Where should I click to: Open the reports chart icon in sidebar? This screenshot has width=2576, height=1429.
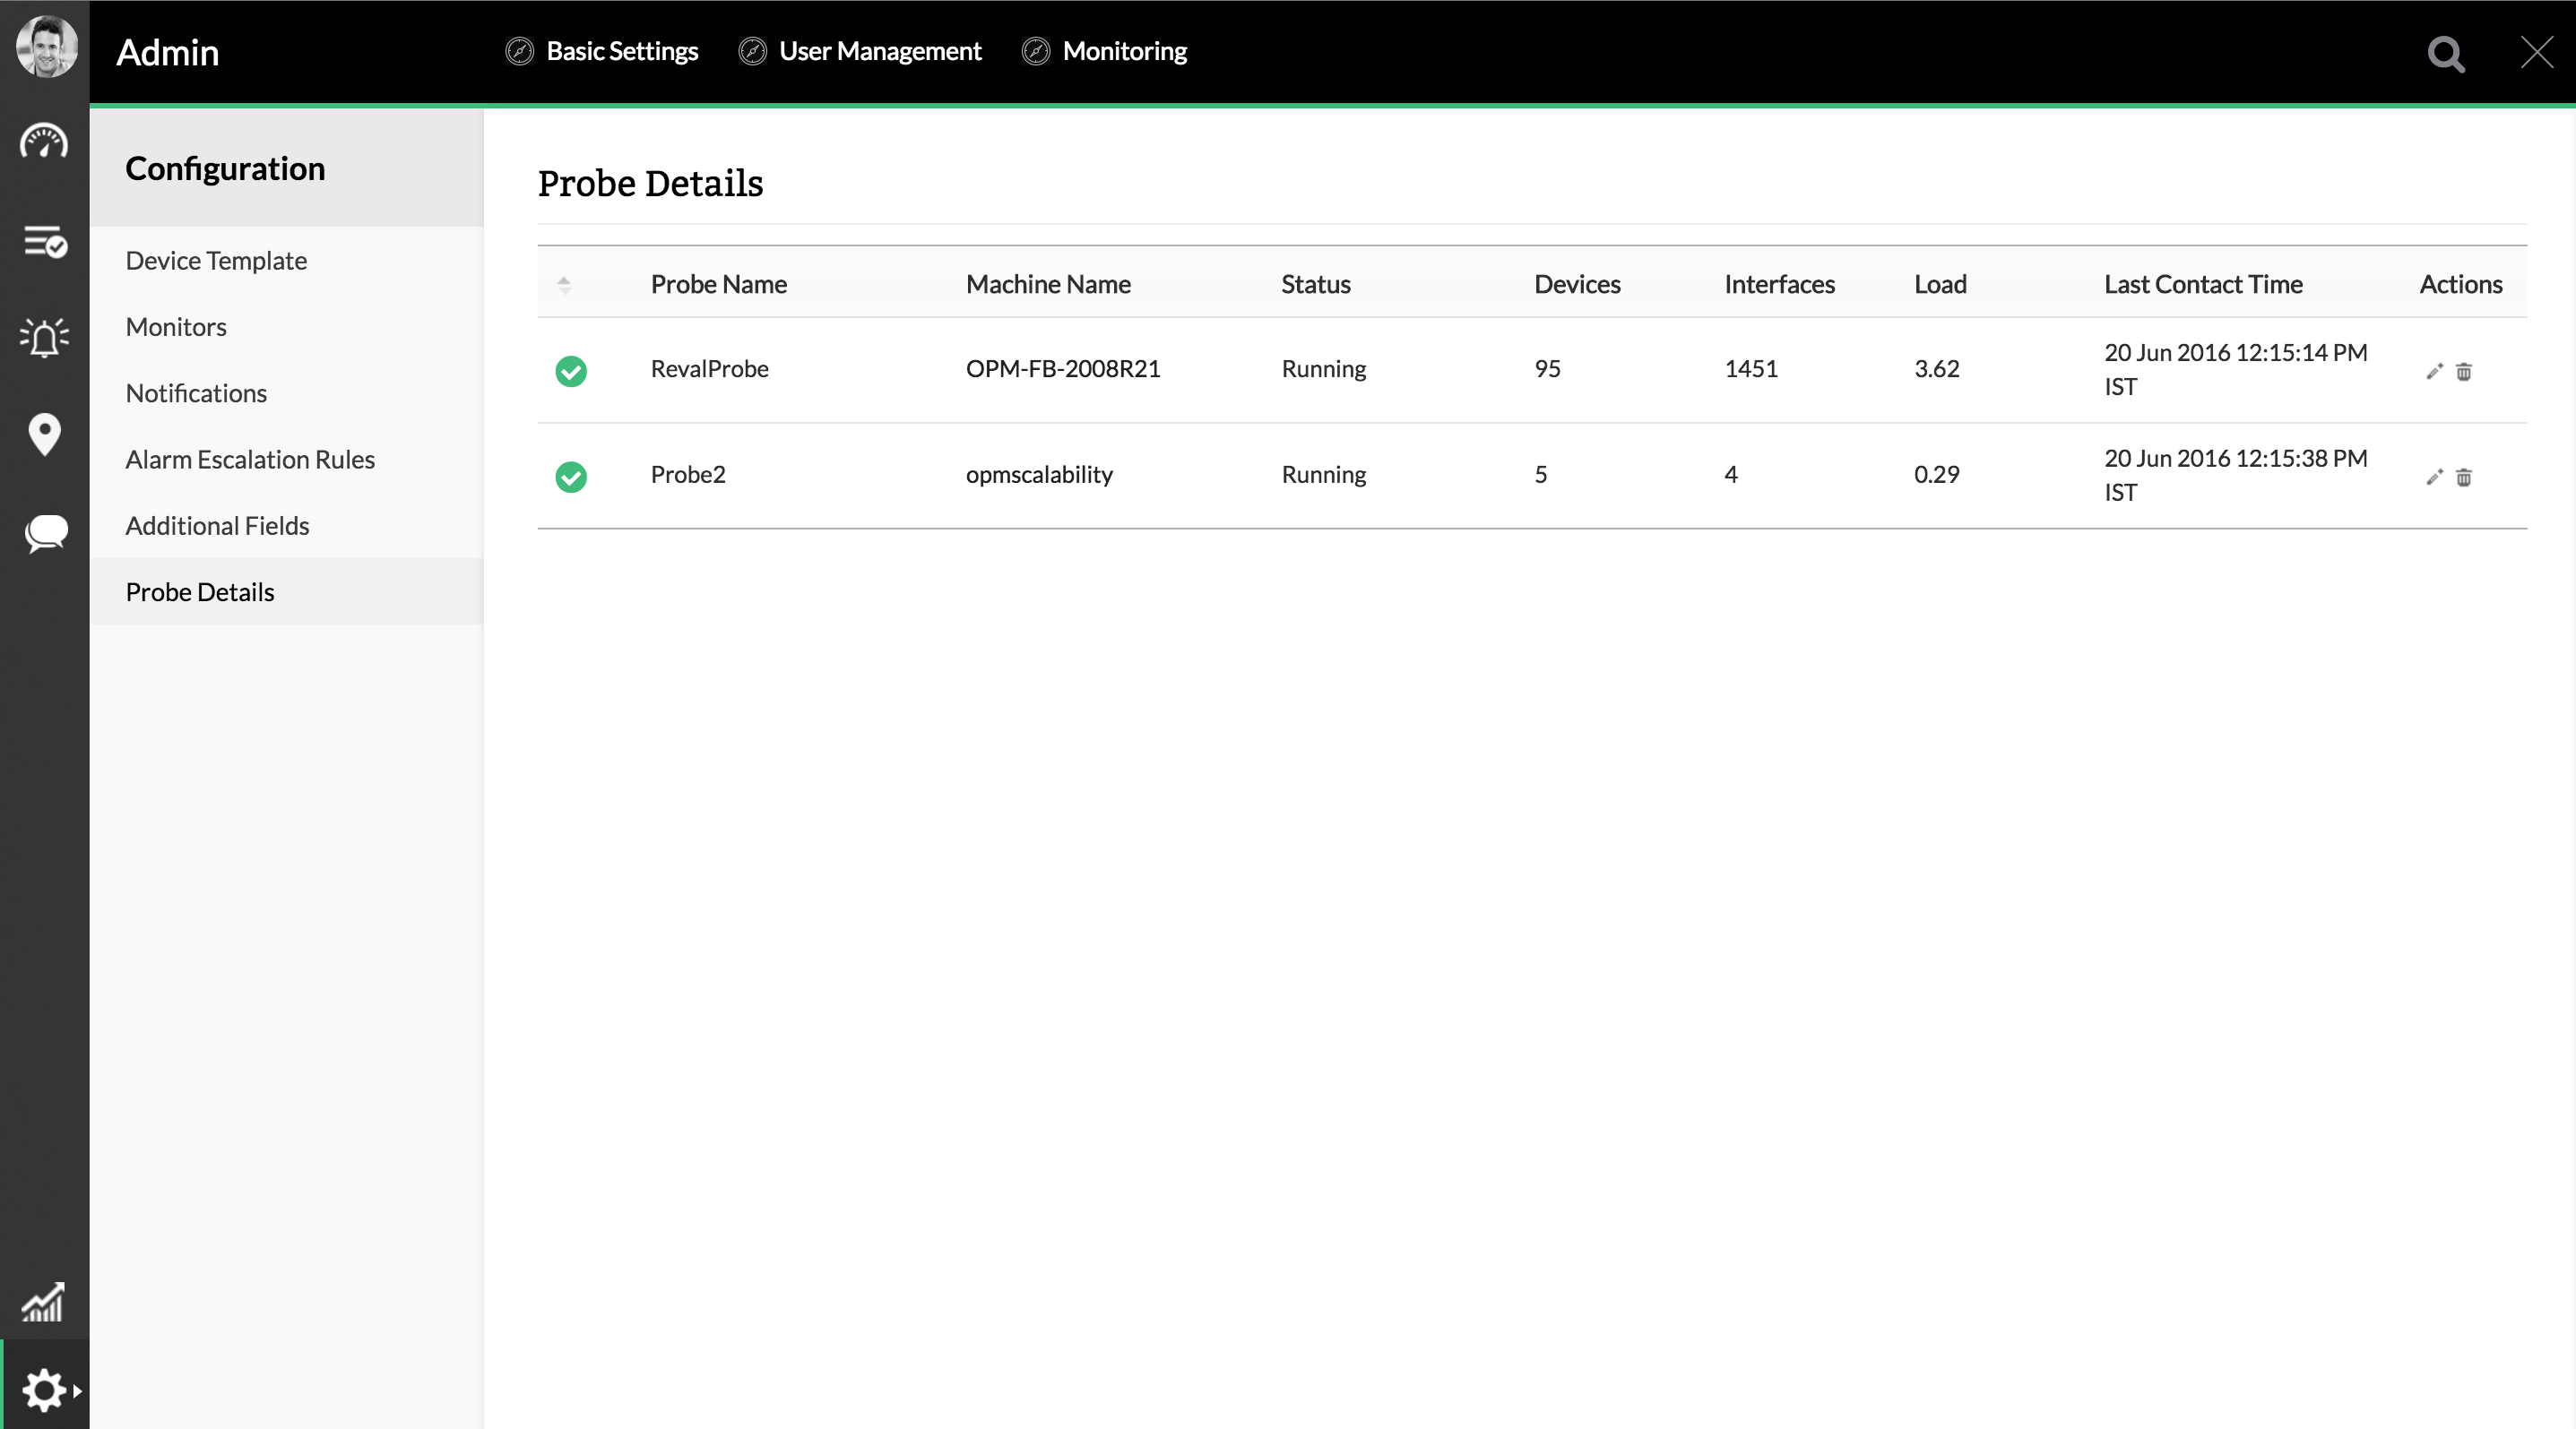pyautogui.click(x=44, y=1301)
